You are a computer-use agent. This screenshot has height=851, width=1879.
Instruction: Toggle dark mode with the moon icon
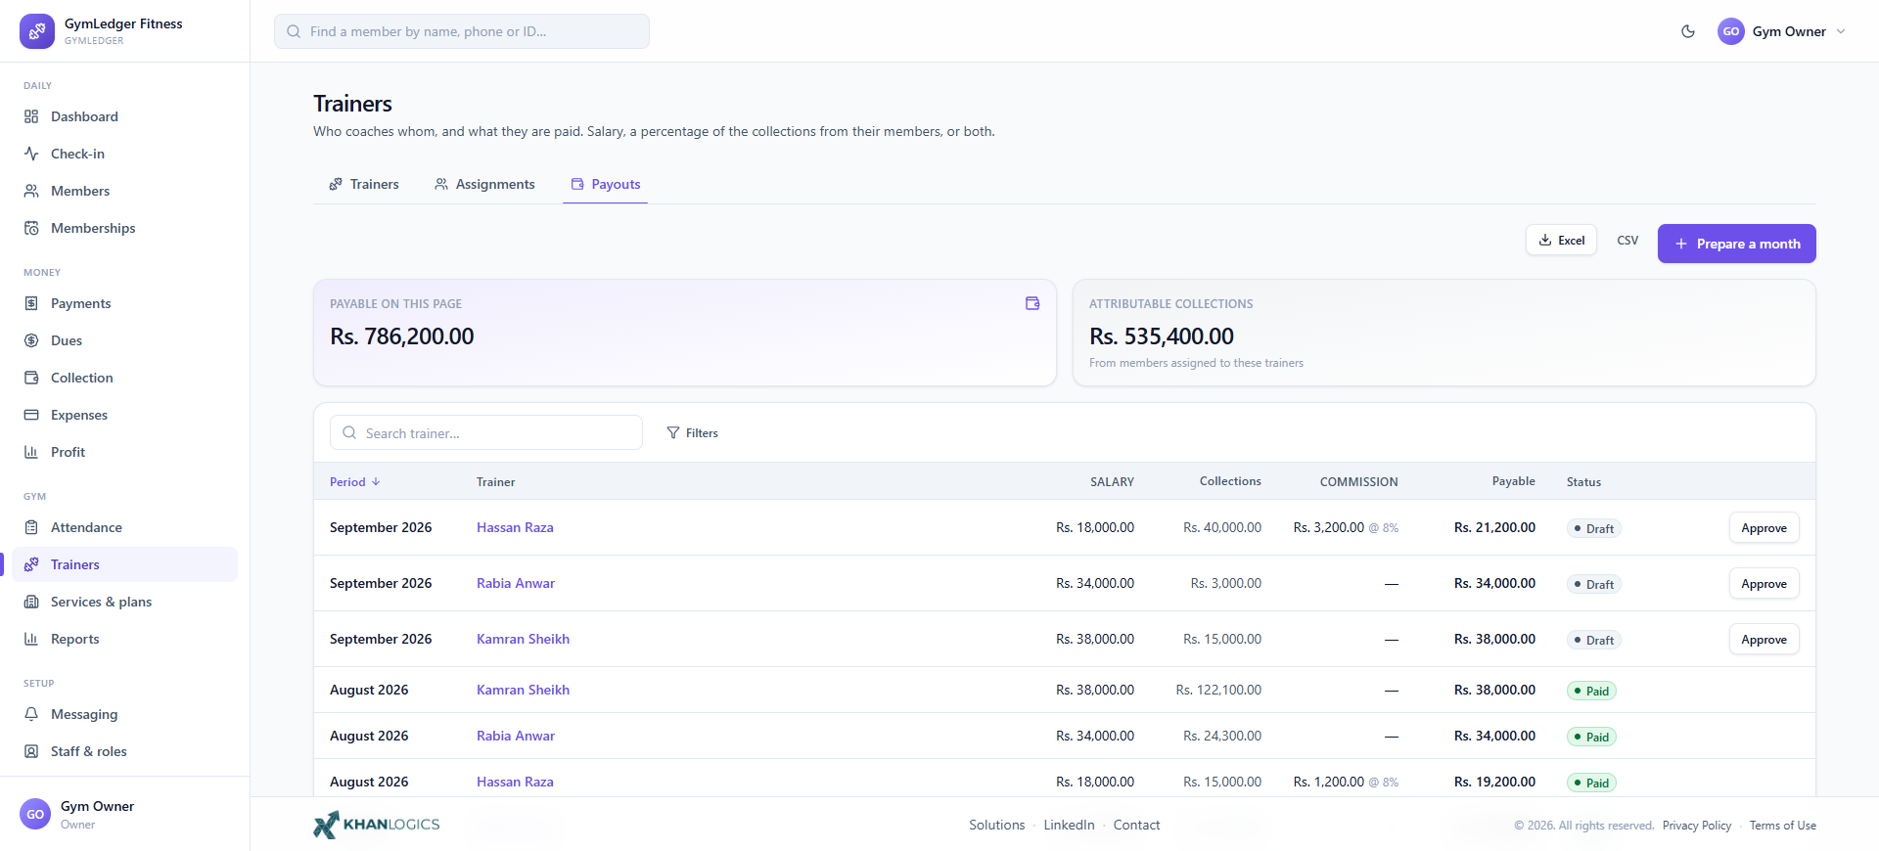(x=1688, y=31)
